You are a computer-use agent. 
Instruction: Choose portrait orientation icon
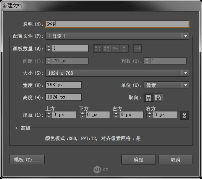[149, 98]
